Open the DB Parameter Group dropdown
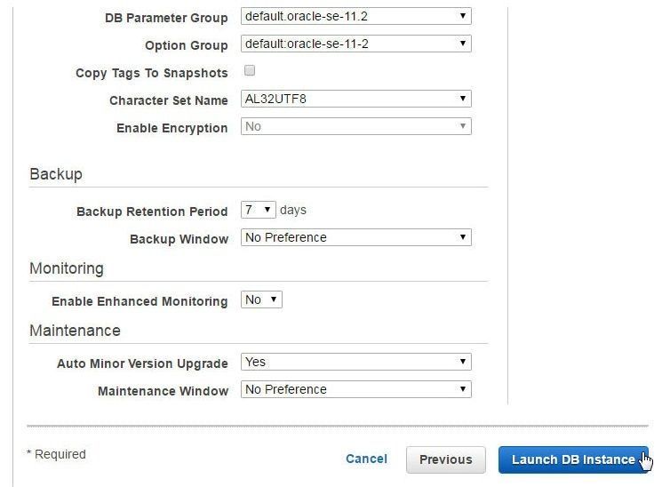 [356, 17]
